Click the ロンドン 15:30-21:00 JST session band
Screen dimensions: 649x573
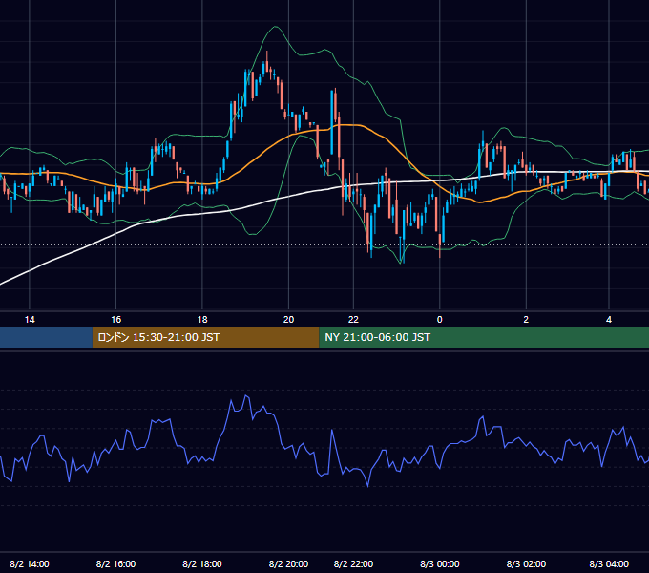(206, 337)
